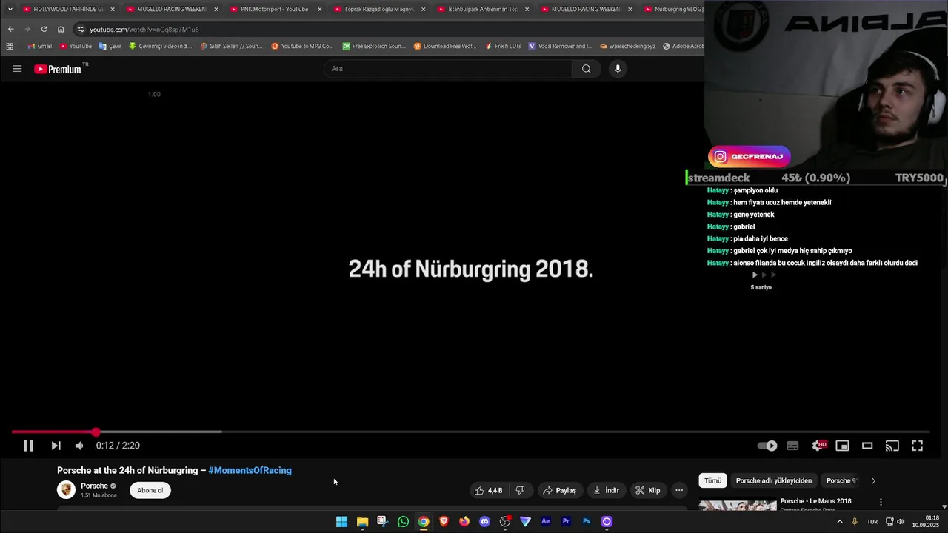This screenshot has height=533, width=948.
Task: Open the Gmail bookmark
Action: pyautogui.click(x=40, y=46)
